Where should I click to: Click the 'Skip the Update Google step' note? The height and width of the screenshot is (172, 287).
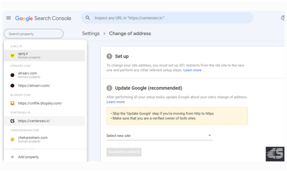click(x=163, y=114)
